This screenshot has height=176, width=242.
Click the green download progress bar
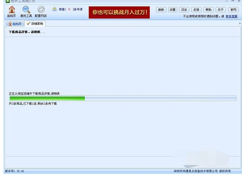[123, 99]
